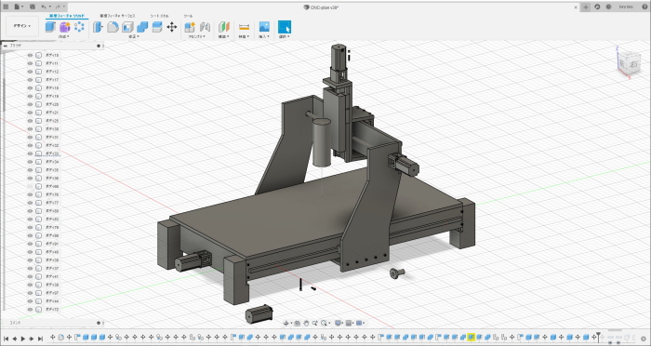Switch to the サーフェス tab
The width and height of the screenshot is (651, 346).
pyautogui.click(x=117, y=16)
